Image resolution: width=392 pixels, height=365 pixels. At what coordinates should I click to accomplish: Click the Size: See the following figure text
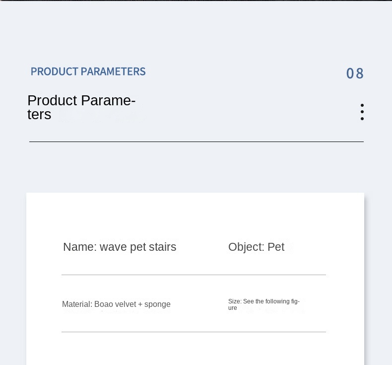263,304
